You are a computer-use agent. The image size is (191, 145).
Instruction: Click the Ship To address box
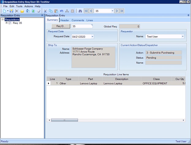coord(93,57)
